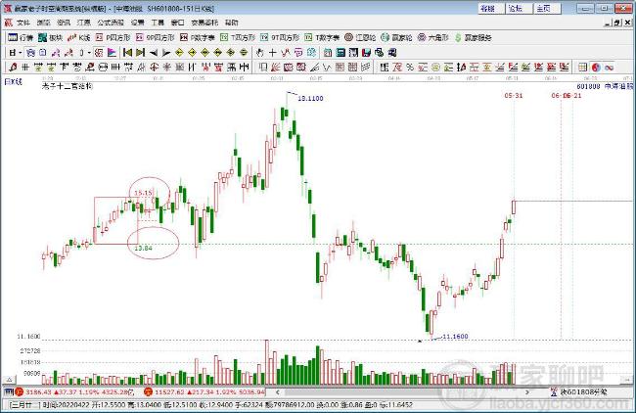Click the red floppy disk save icon

point(366,52)
